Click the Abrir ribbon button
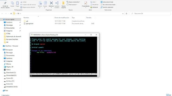The image size is (172, 96). [x=94, y=2]
